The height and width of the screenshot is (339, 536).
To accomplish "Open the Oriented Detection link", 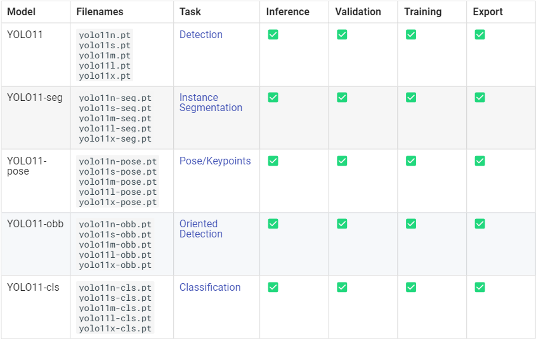I will [201, 229].
